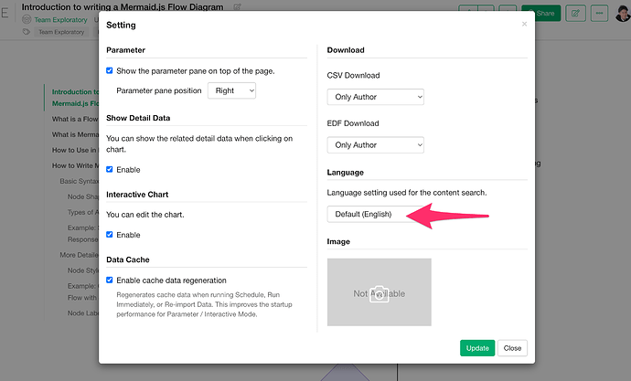Click the user avatar in top corner
The height and width of the screenshot is (381, 631).
pos(623,14)
